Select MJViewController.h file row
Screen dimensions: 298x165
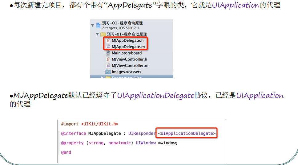(129, 60)
